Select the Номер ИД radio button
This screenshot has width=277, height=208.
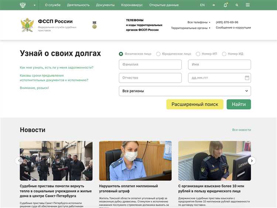coord(224,54)
